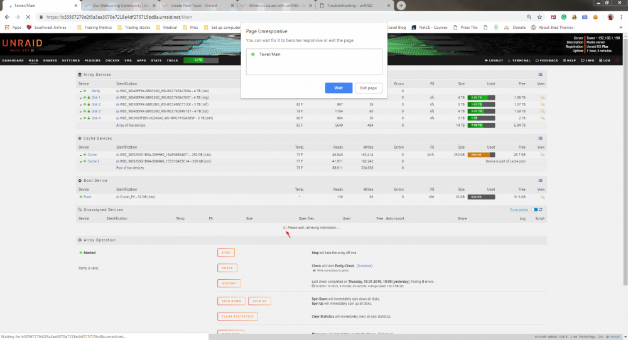Click the Check parity button
The width and height of the screenshot is (628, 340).
pos(227,268)
